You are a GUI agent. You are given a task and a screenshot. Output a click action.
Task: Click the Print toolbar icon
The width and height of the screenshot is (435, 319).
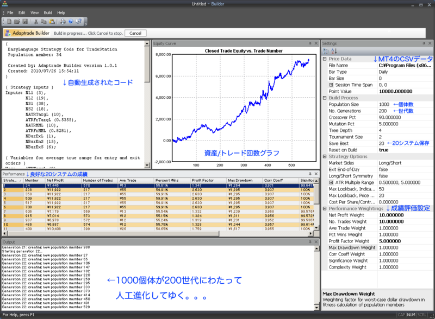point(63,21)
